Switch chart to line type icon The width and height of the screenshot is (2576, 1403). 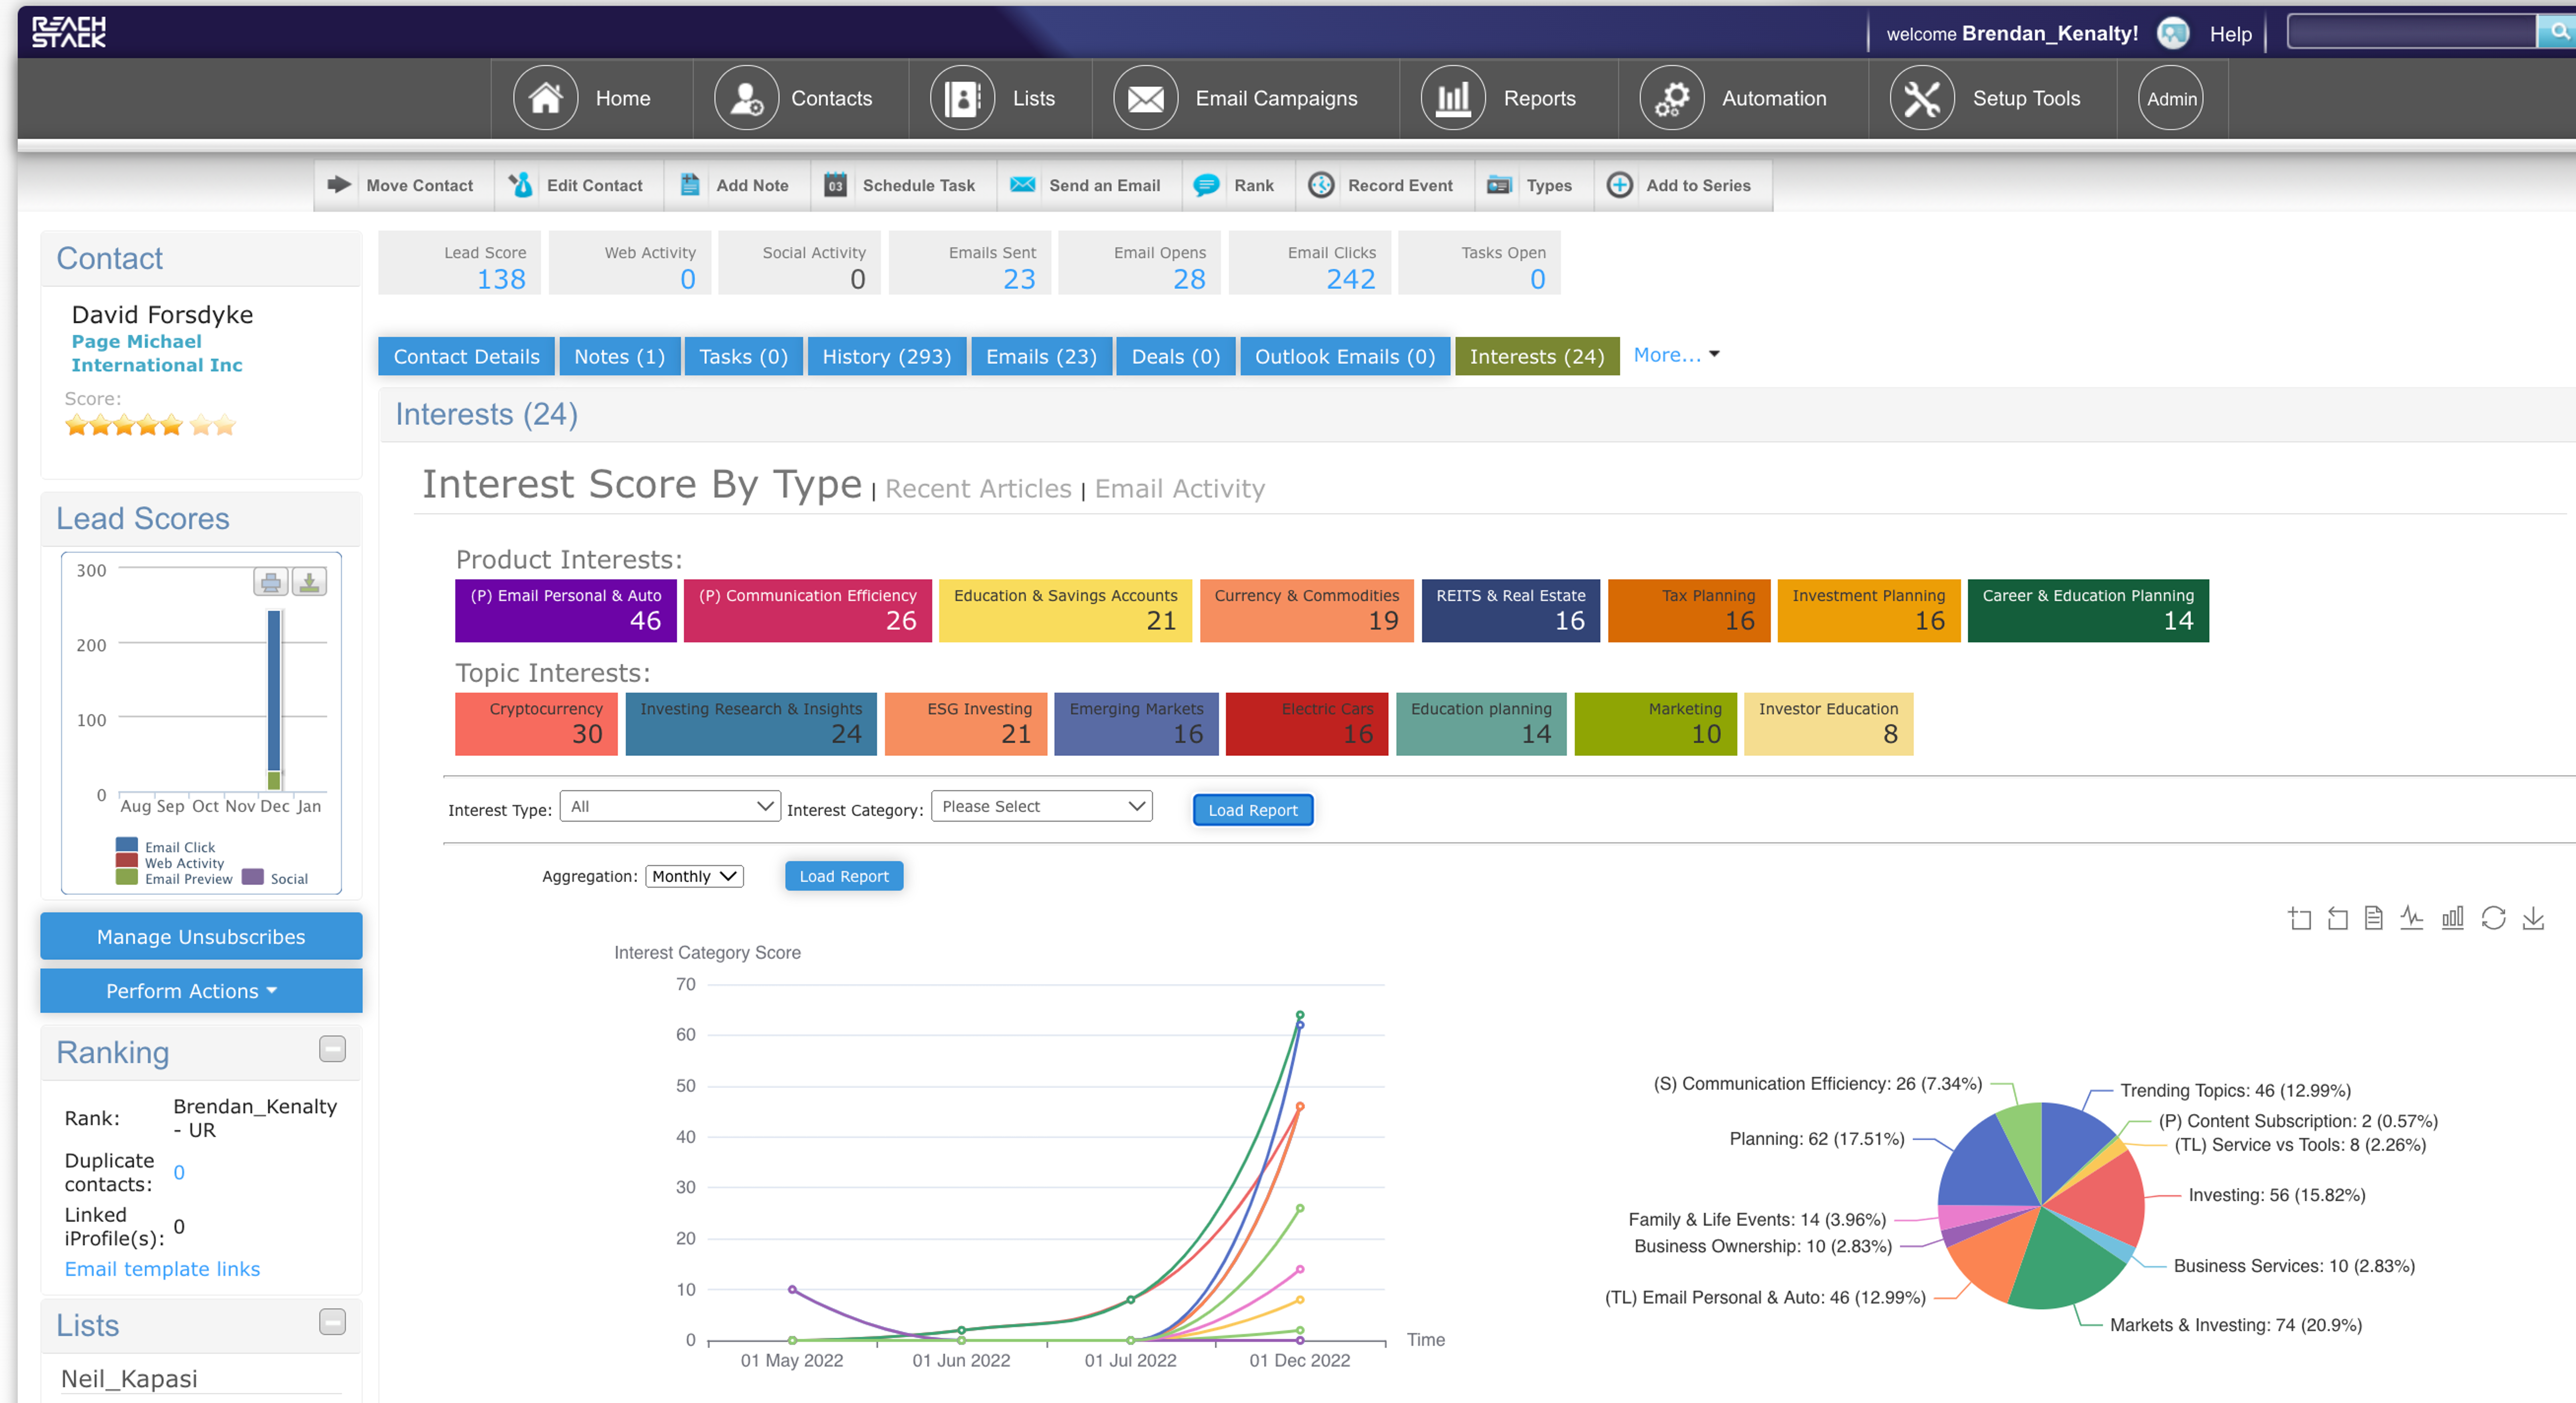(2412, 918)
